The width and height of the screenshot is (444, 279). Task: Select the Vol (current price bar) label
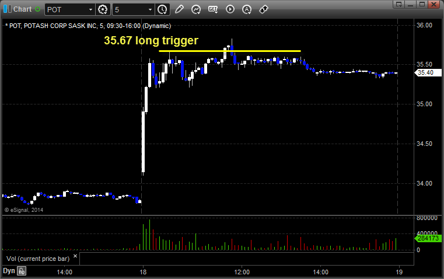[38, 259]
